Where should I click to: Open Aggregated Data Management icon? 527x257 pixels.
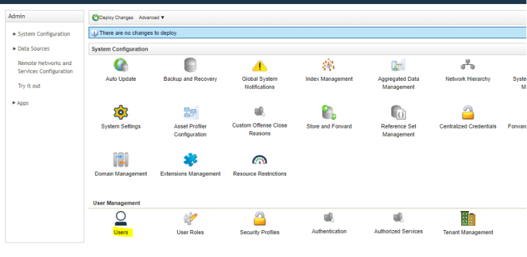[399, 65]
